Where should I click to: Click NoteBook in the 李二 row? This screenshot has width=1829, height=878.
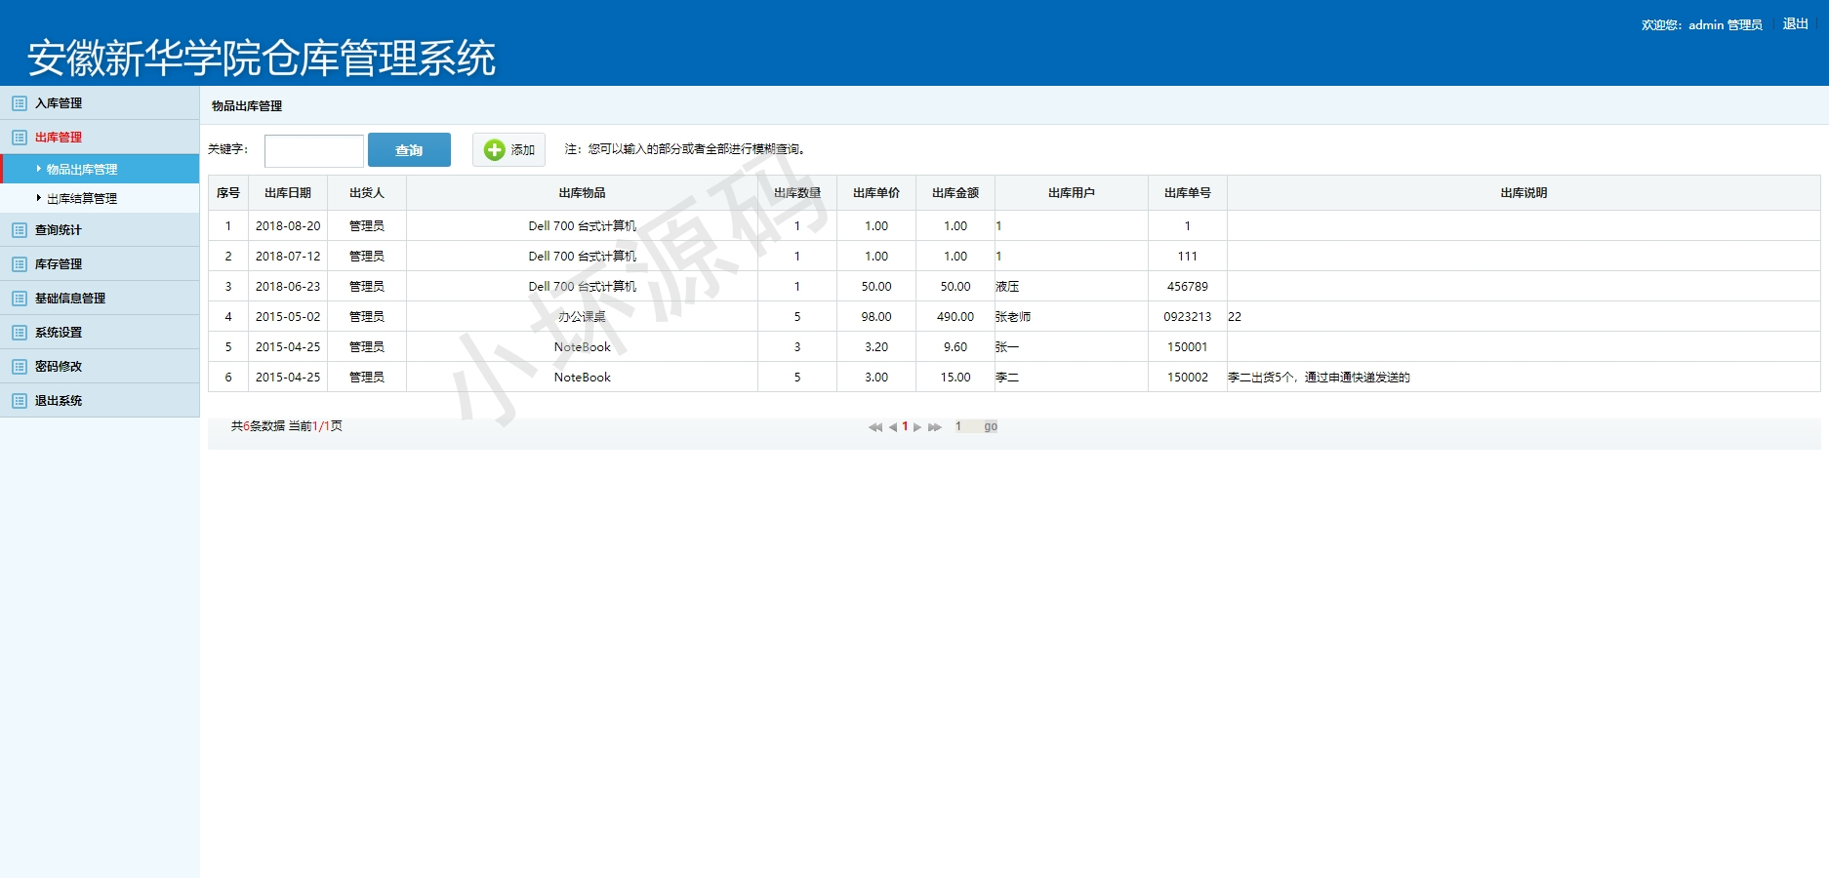582,378
